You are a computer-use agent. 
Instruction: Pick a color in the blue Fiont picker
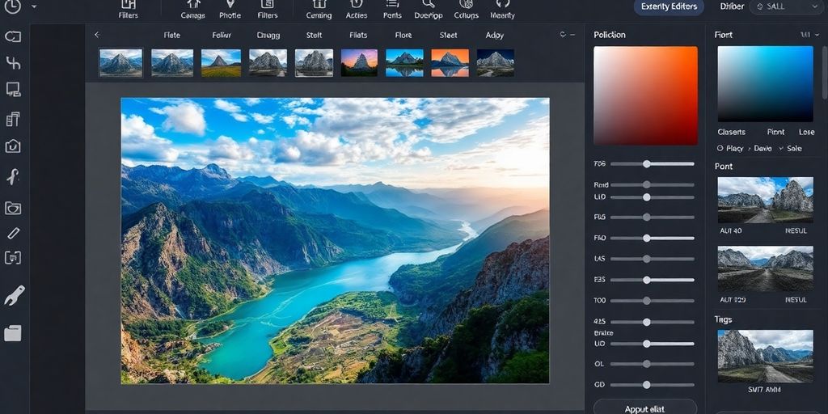(x=765, y=84)
